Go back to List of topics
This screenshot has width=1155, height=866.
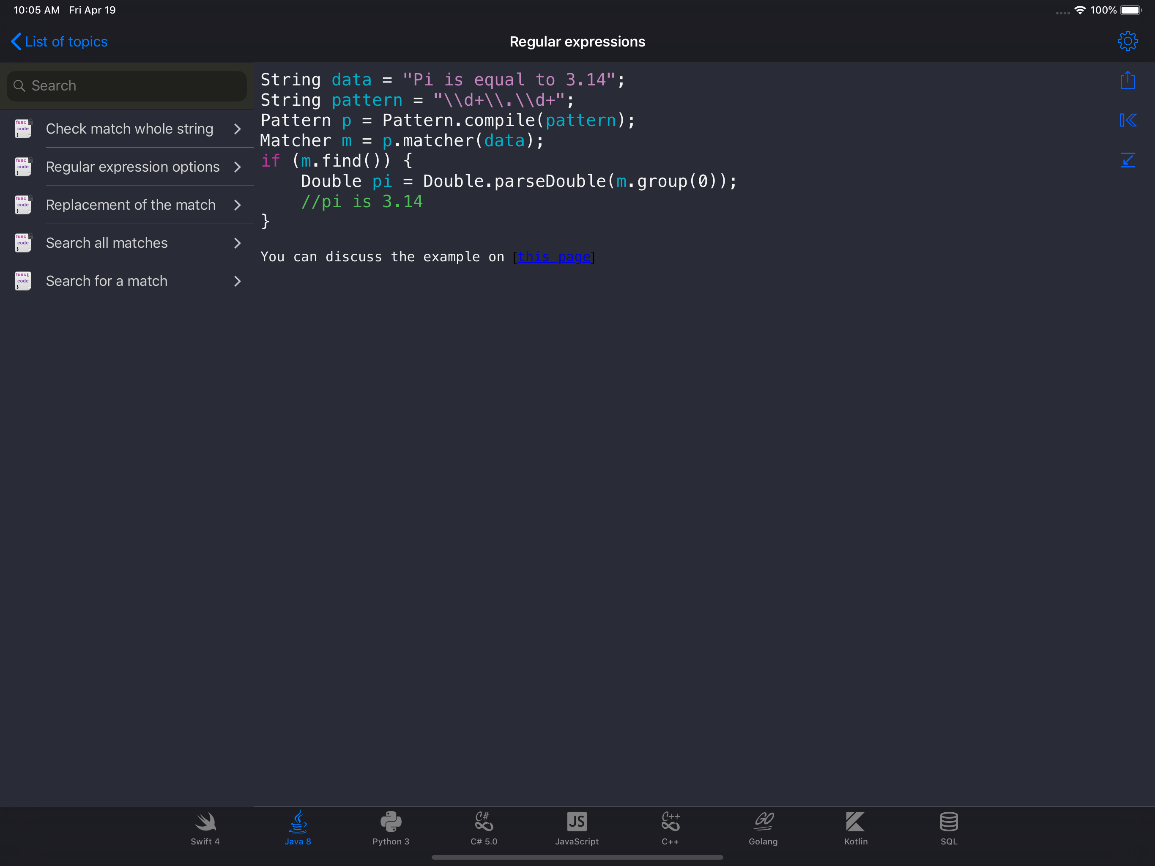pyautogui.click(x=60, y=41)
